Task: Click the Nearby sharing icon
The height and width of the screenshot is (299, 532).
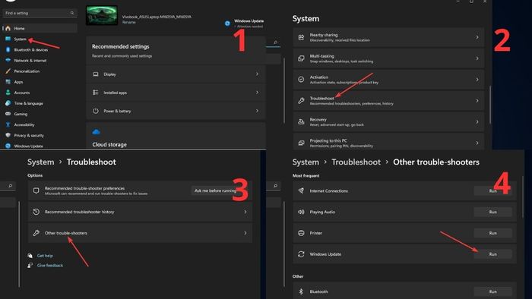Action: 301,37
